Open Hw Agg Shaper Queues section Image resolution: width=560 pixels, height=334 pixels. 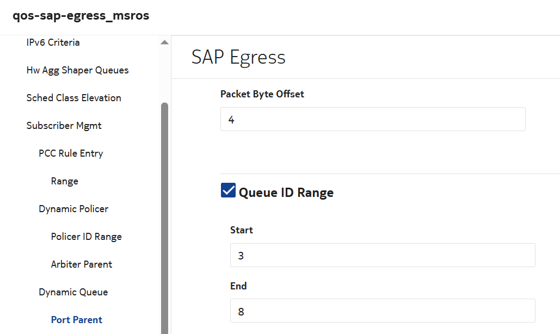pos(77,70)
